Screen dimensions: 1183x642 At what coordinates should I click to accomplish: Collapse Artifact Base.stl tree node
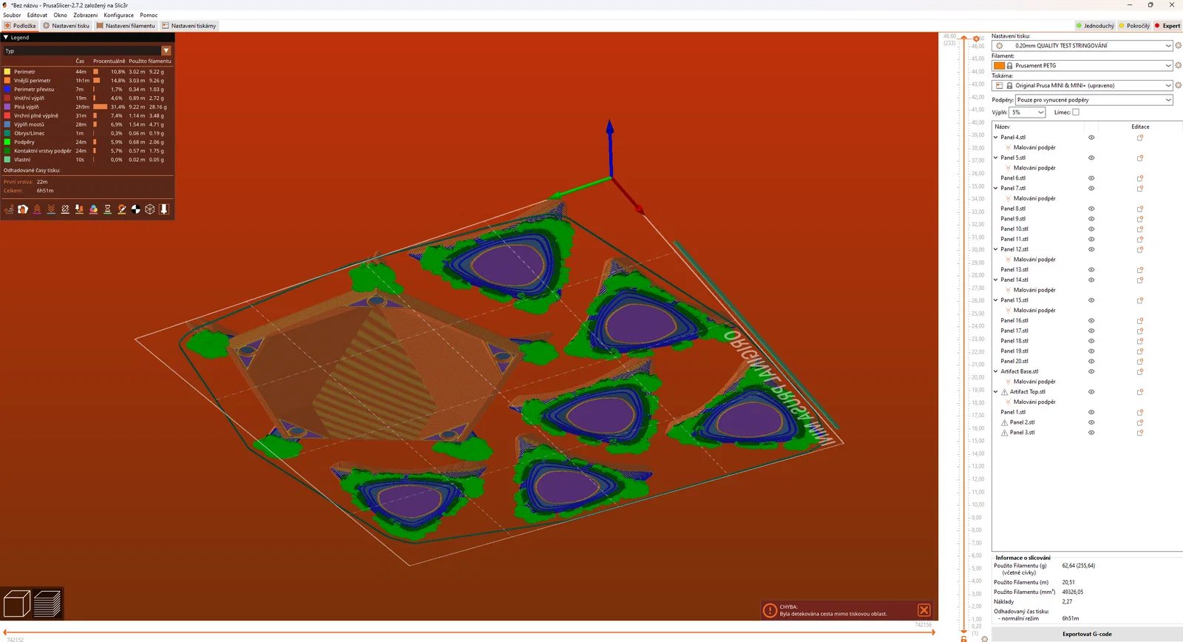point(996,372)
